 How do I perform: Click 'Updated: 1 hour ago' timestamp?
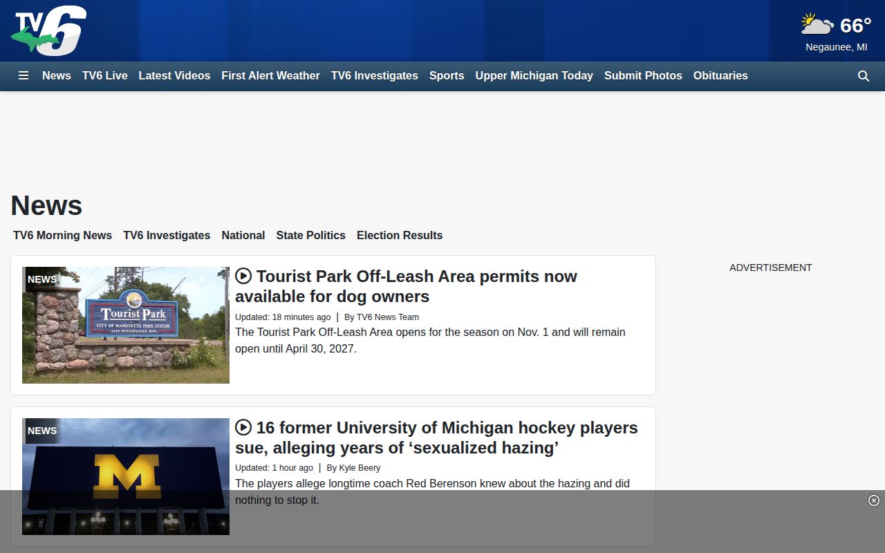tap(274, 468)
